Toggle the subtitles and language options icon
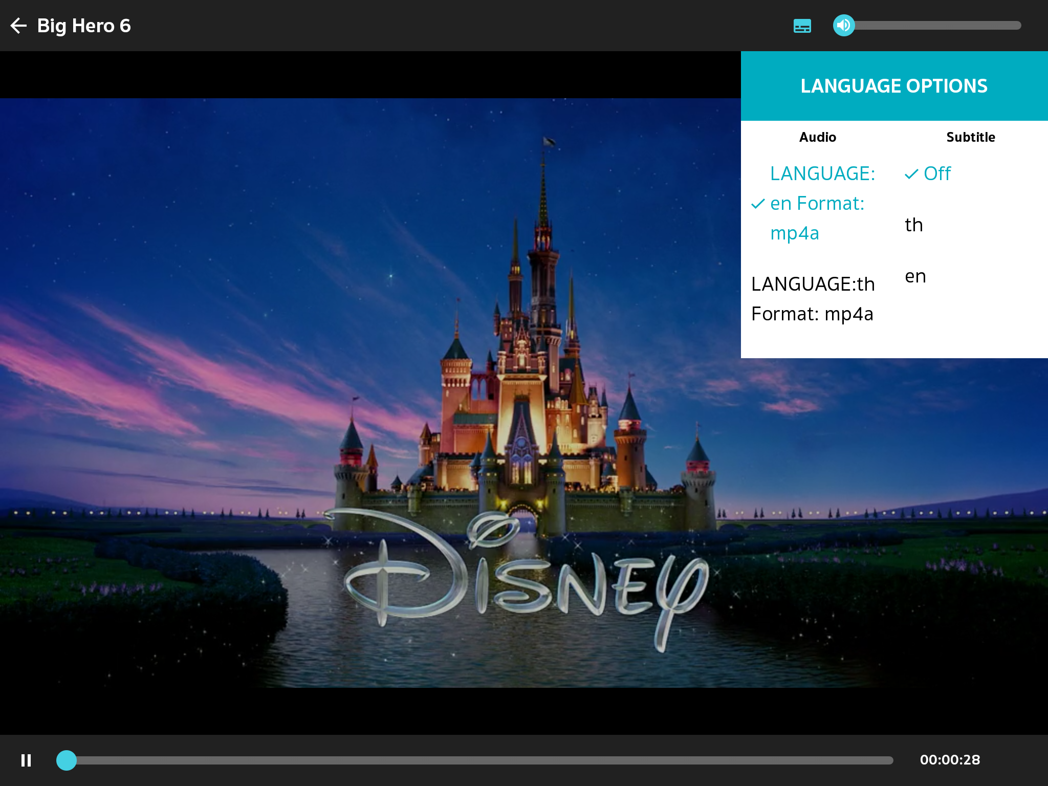 point(802,26)
